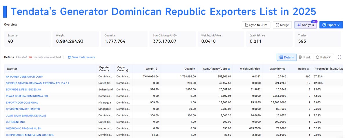Open EDWARDS LIFESCIENCES AG exporter

pos(23,89)
